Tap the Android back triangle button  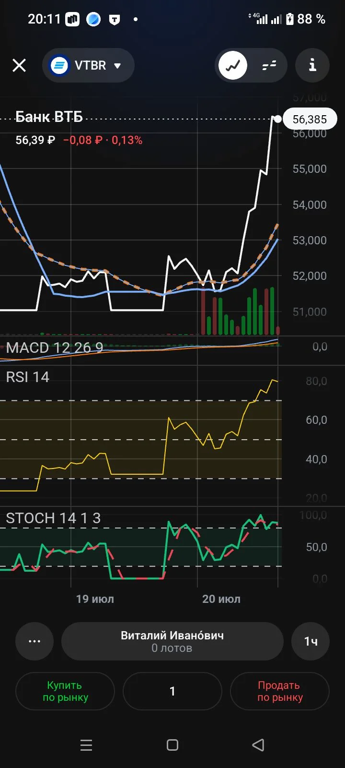point(258,745)
